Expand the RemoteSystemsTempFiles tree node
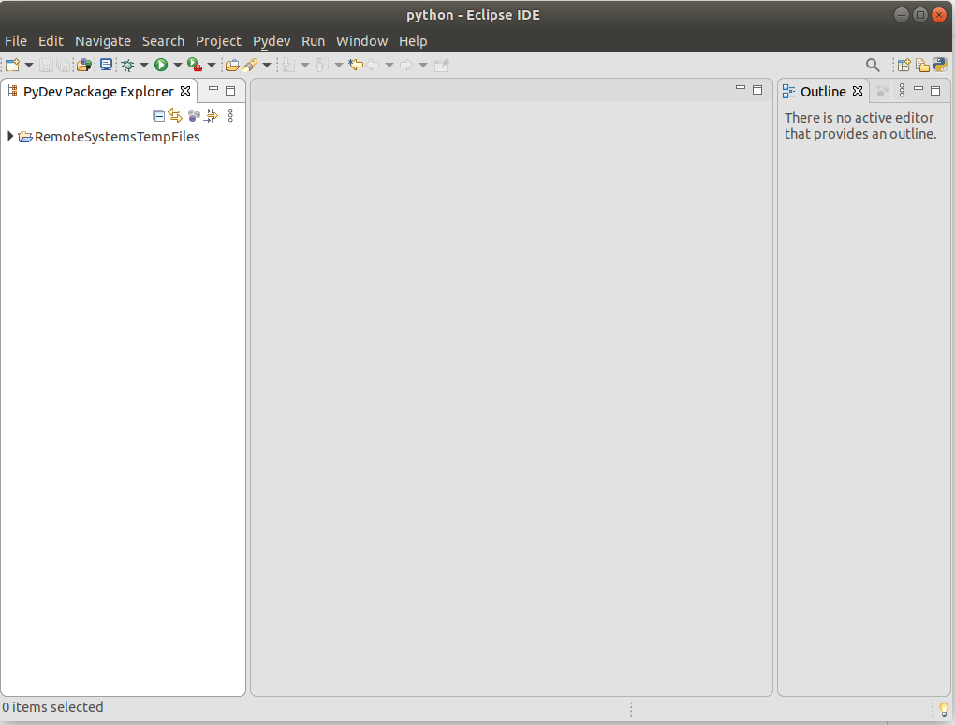 point(10,136)
